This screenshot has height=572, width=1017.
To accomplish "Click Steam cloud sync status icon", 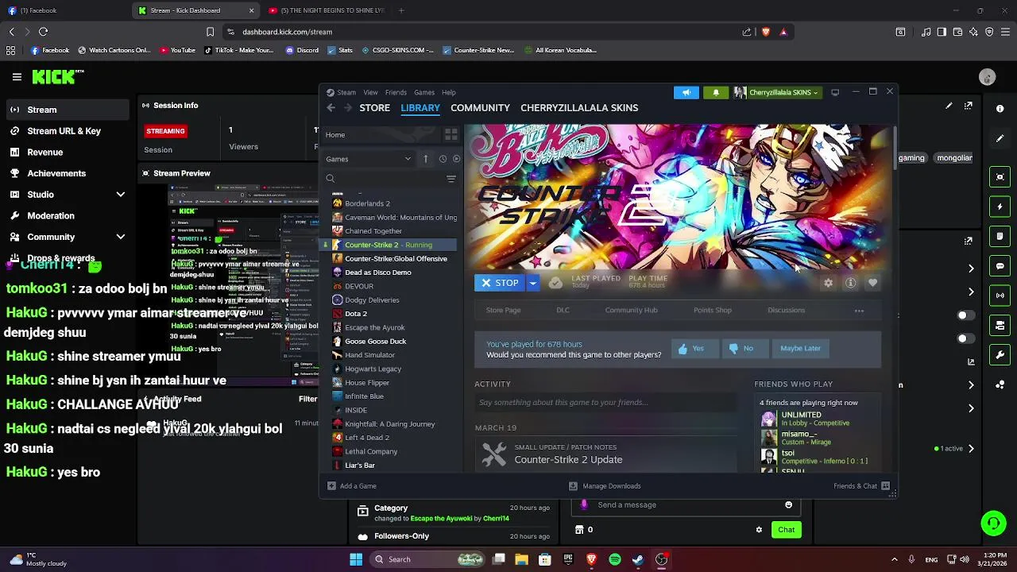I will pos(555,283).
